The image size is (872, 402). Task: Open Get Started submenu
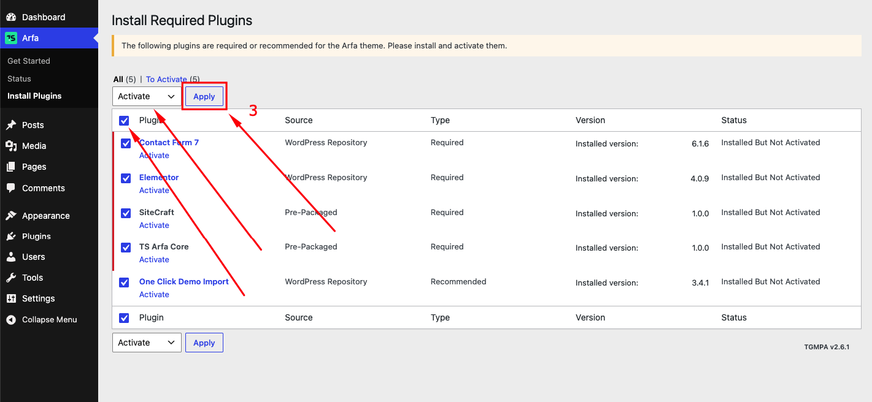pos(29,61)
